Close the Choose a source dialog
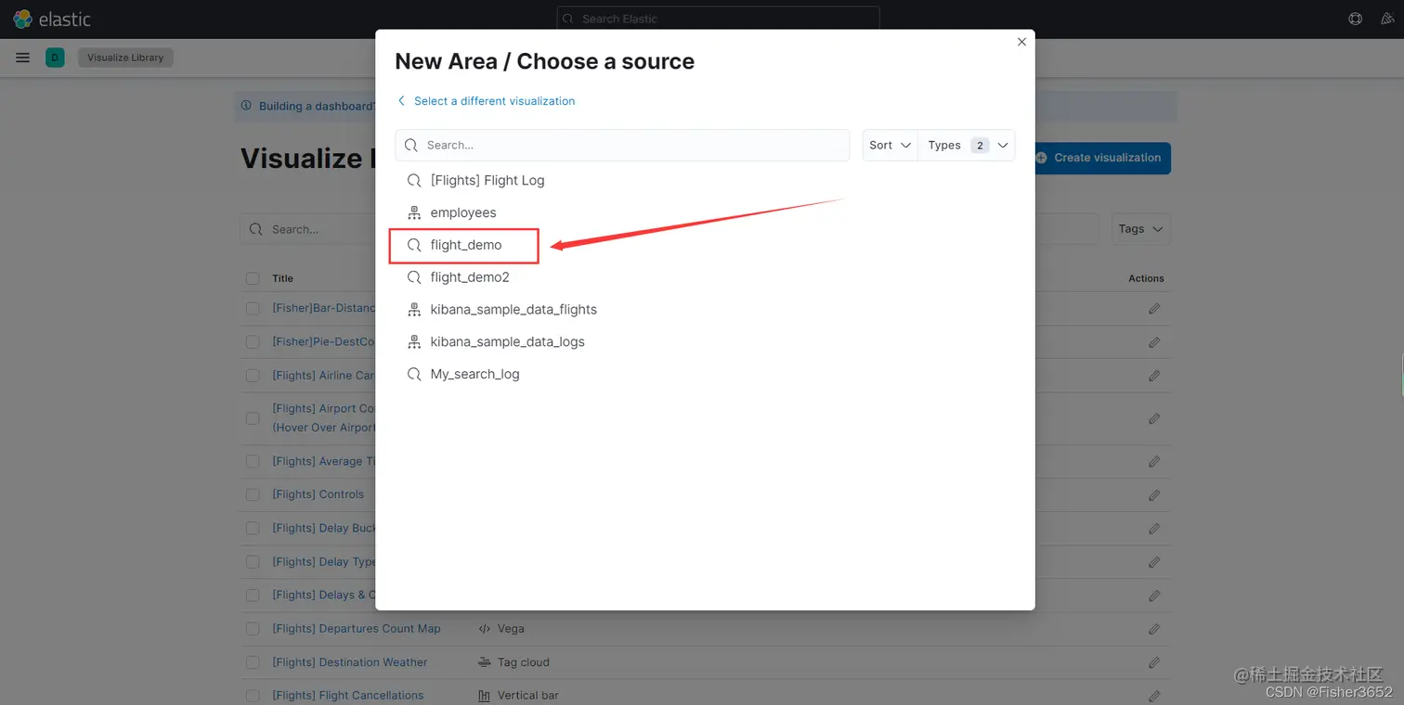The image size is (1404, 705). point(1021,42)
